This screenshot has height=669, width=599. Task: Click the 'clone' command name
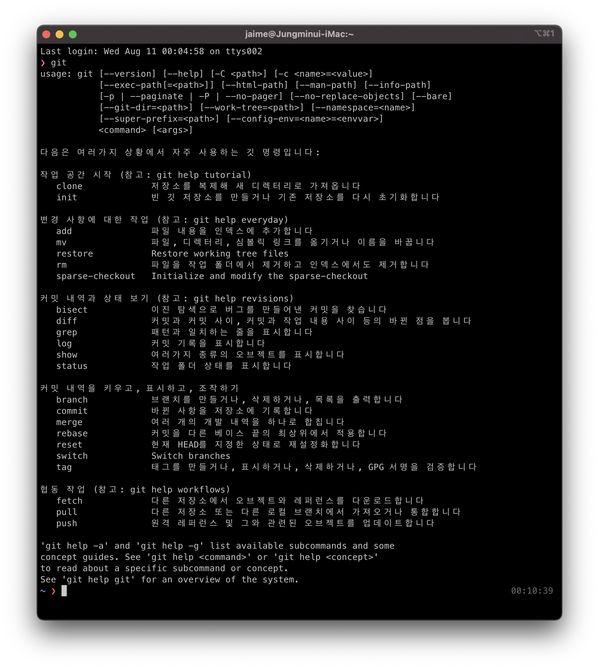(x=69, y=186)
